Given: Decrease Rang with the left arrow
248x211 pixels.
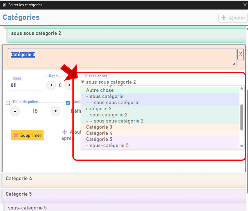Looking at the screenshot, I should pyautogui.click(x=51, y=85).
